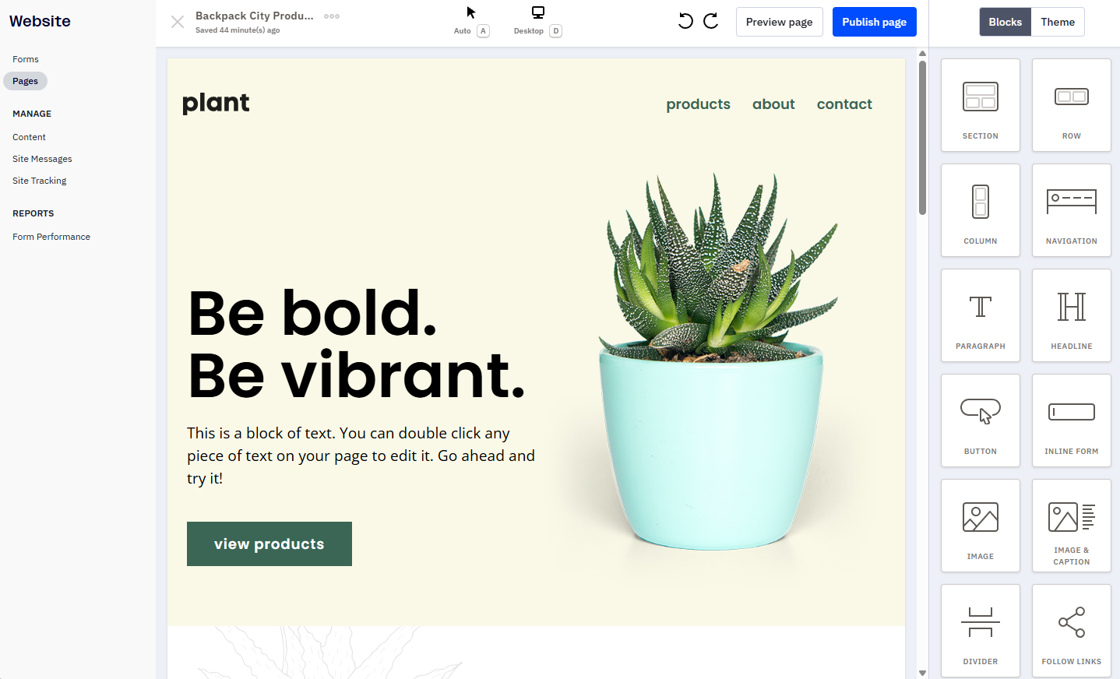Switch to the Theme tab
This screenshot has width=1120, height=679.
pyautogui.click(x=1057, y=21)
